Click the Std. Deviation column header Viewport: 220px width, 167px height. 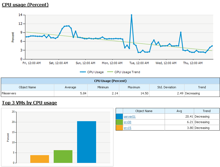[x=167, y=87]
